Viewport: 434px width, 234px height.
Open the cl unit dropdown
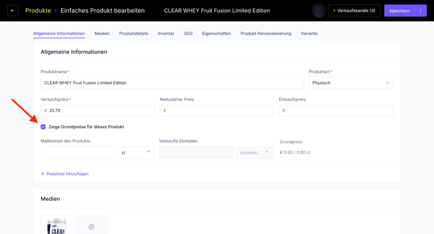[x=136, y=152]
